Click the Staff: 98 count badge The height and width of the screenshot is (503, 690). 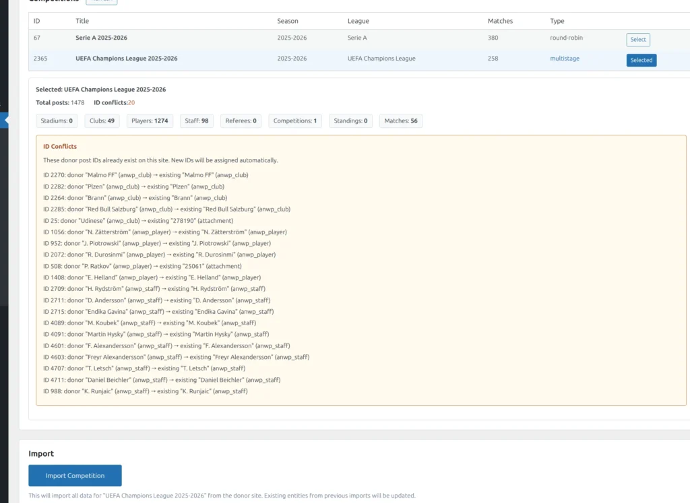pyautogui.click(x=197, y=121)
